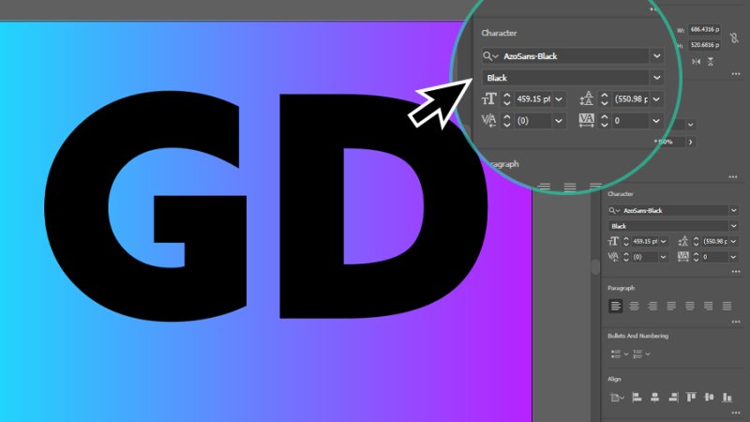The width and height of the screenshot is (750, 422).
Task: Click tracking stepper in unmagnified panel
Action: pos(696,257)
